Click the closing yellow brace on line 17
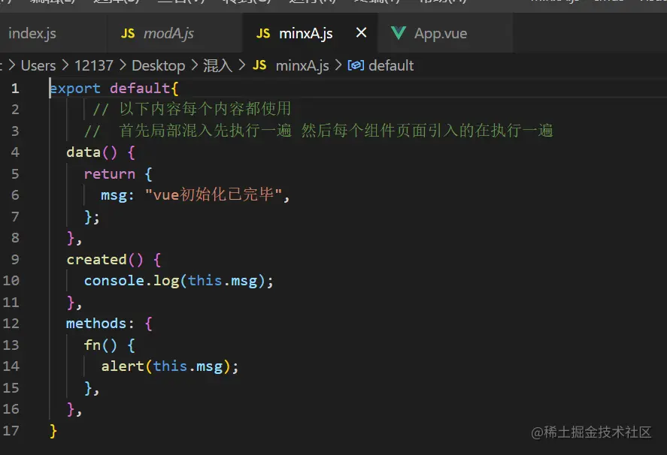Screen dimensions: 667x455 pos(53,431)
